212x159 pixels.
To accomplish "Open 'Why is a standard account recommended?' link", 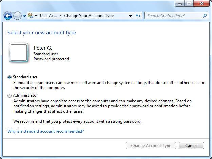I will (x=45, y=131).
